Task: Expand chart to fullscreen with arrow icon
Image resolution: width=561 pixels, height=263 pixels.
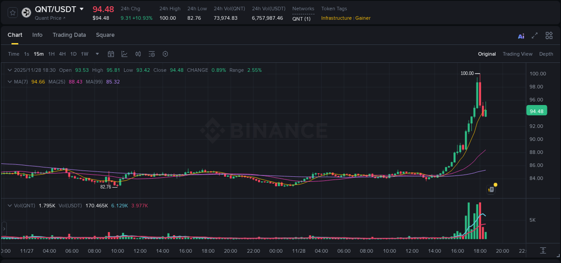Action: 534,35
